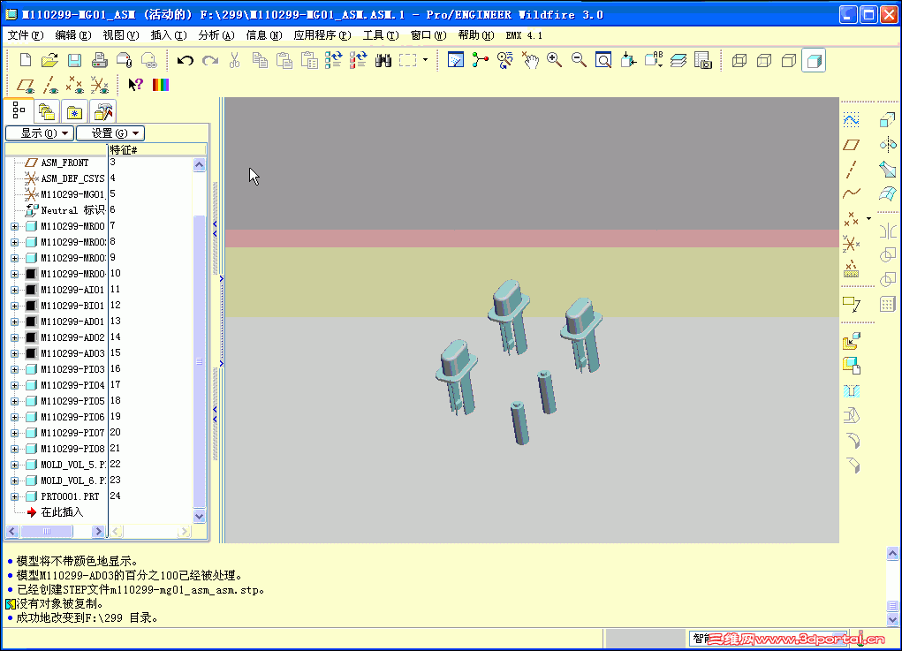
Task: Redo the last action
Action: pos(210,60)
